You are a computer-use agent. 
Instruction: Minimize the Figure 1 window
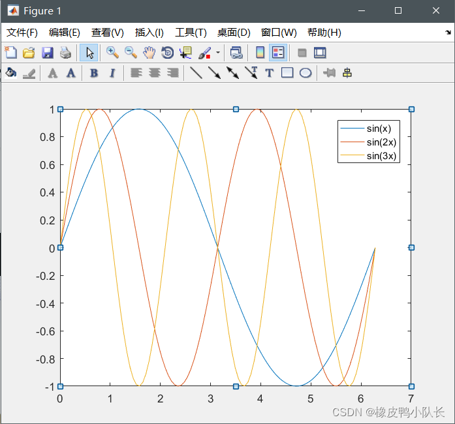[362, 10]
